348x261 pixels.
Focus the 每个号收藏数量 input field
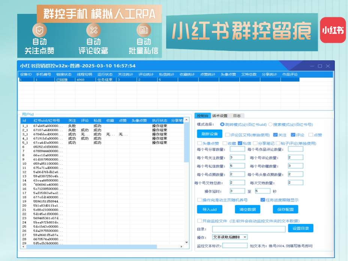295,166
